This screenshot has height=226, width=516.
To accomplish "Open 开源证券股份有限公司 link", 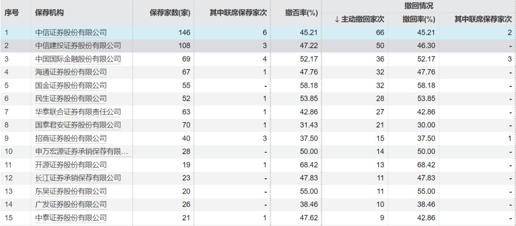I will tap(71, 165).
